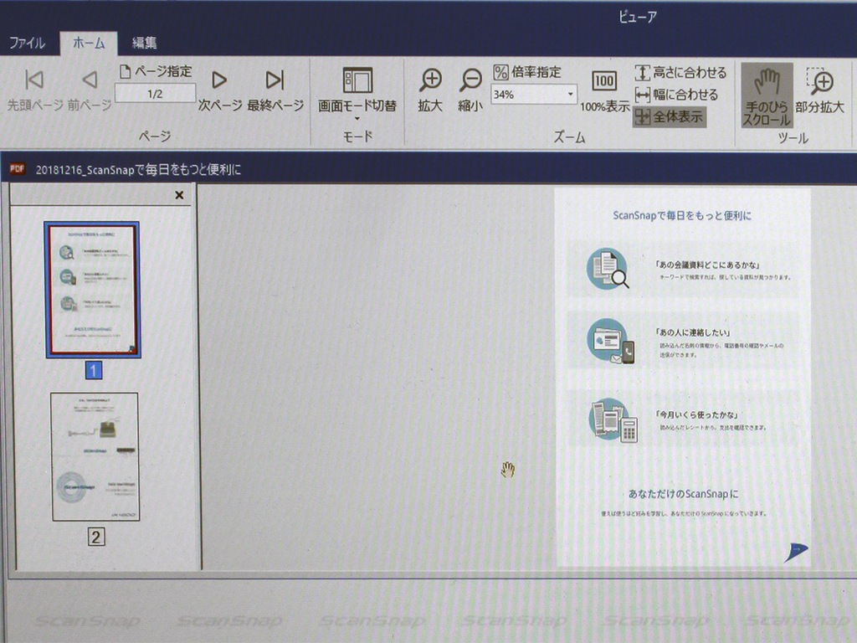Go to the next page (次ページ)

tap(220, 90)
